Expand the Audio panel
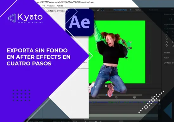Screen dimensions: 174x122 [x=166, y=58]
